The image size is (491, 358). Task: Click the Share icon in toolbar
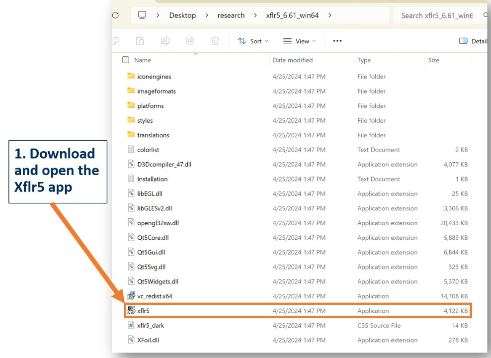click(190, 41)
